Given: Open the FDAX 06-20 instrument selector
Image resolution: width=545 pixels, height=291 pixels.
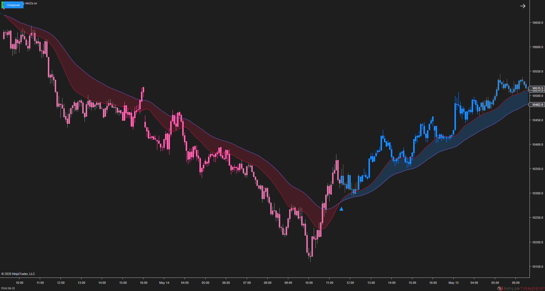Looking at the screenshot, I should coord(8,288).
